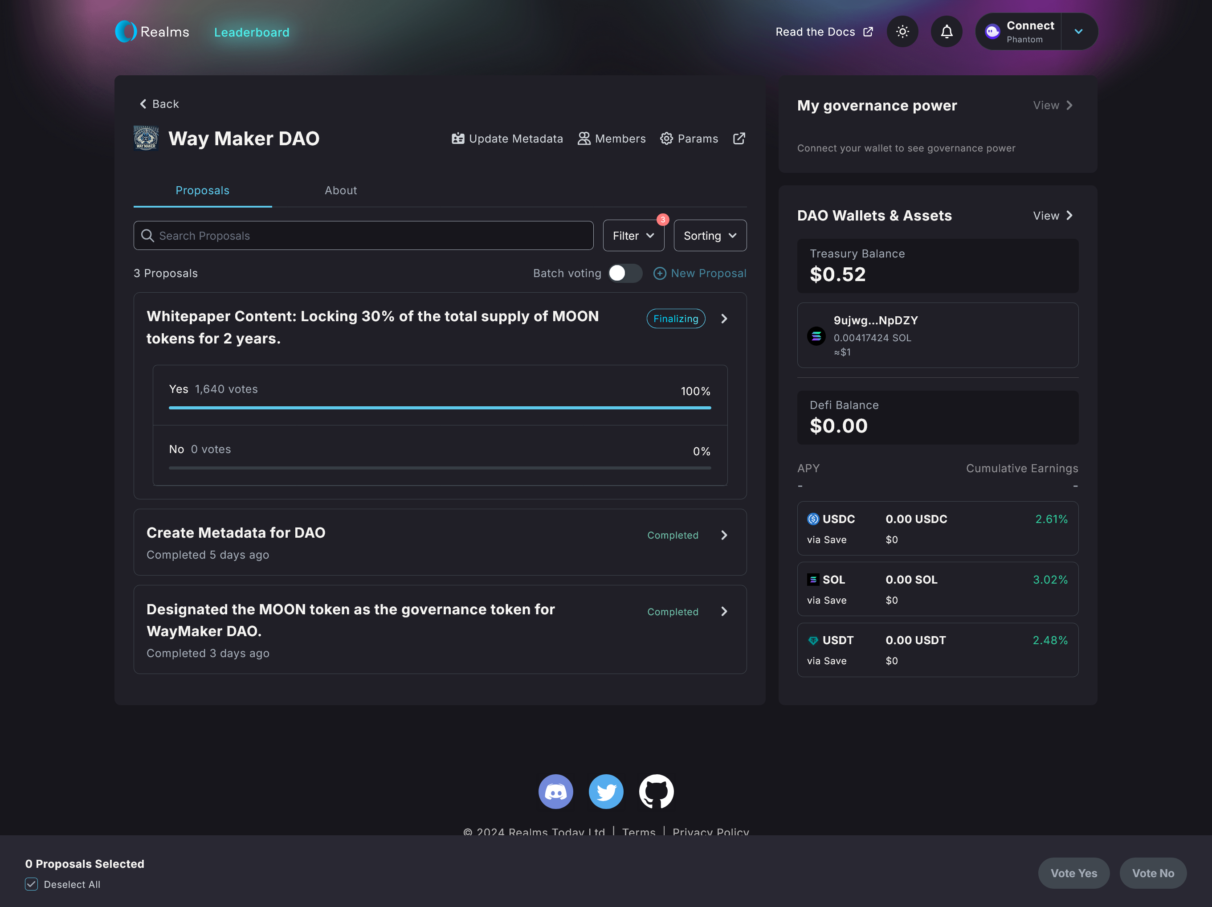The width and height of the screenshot is (1212, 907).
Task: Open the SOL via Save row
Action: pyautogui.click(x=938, y=590)
